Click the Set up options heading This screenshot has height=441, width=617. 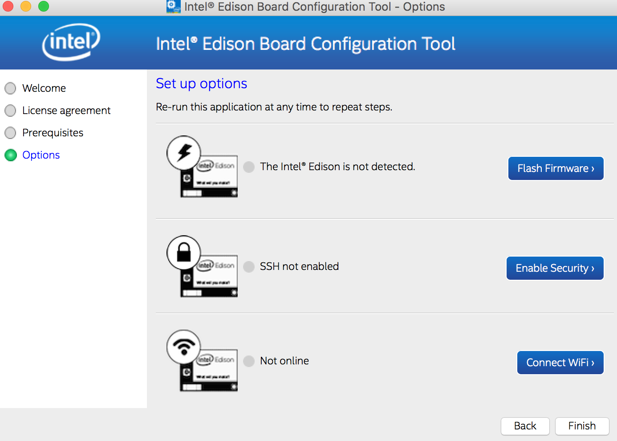201,84
